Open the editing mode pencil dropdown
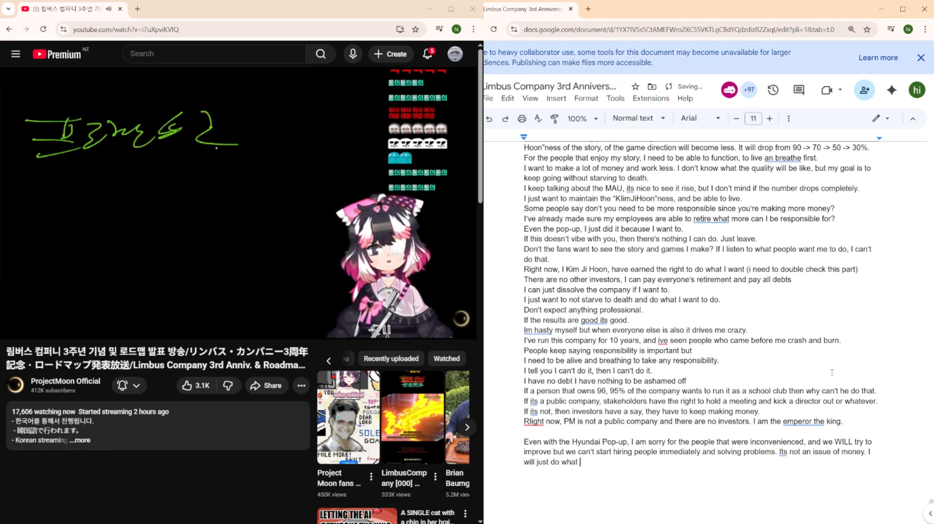934x524 pixels. pos(881,119)
